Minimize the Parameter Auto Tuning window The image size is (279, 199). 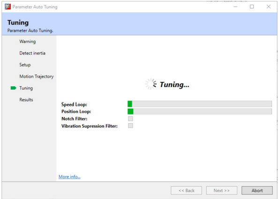235,7
